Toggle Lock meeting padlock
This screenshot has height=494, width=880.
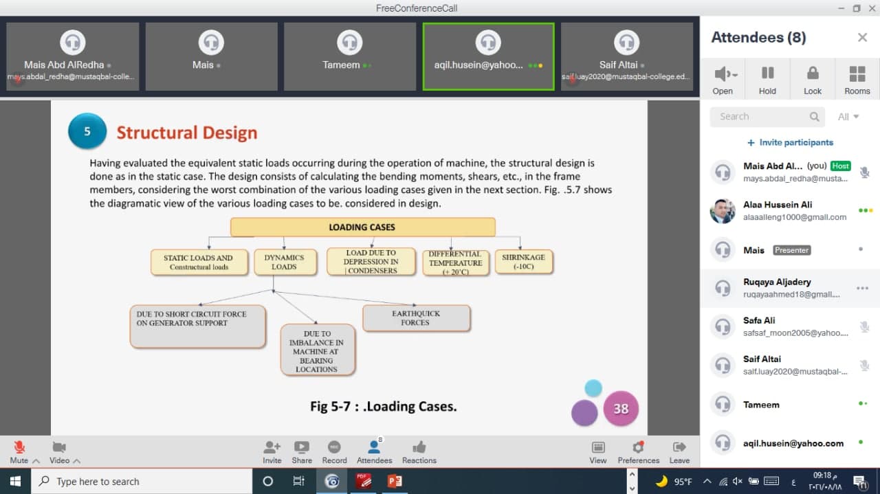coord(813,74)
